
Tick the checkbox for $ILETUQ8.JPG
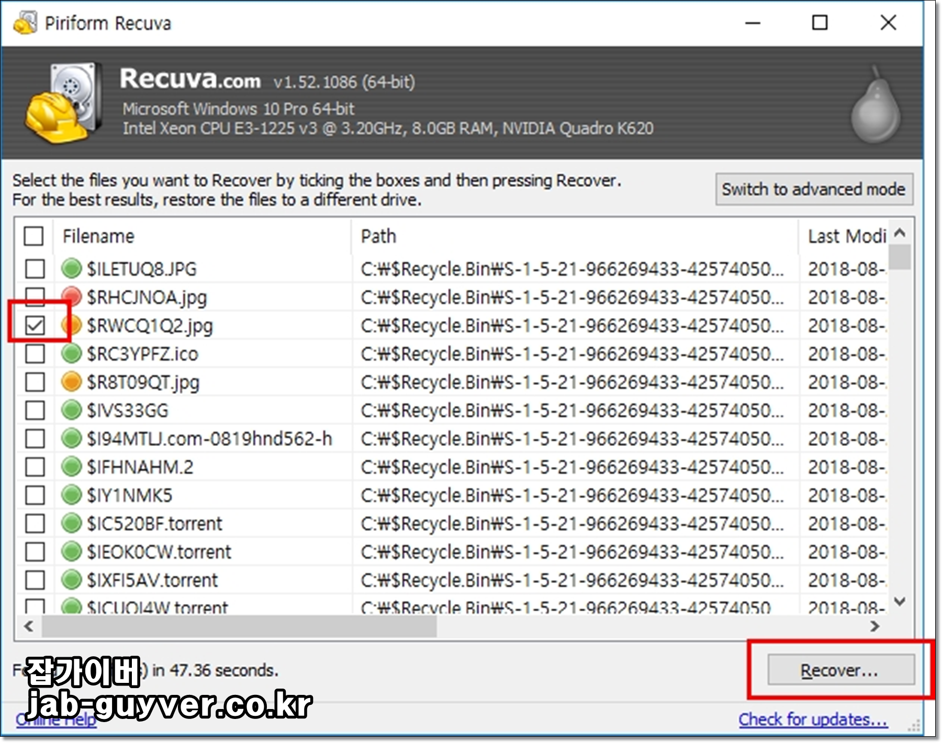(35, 269)
